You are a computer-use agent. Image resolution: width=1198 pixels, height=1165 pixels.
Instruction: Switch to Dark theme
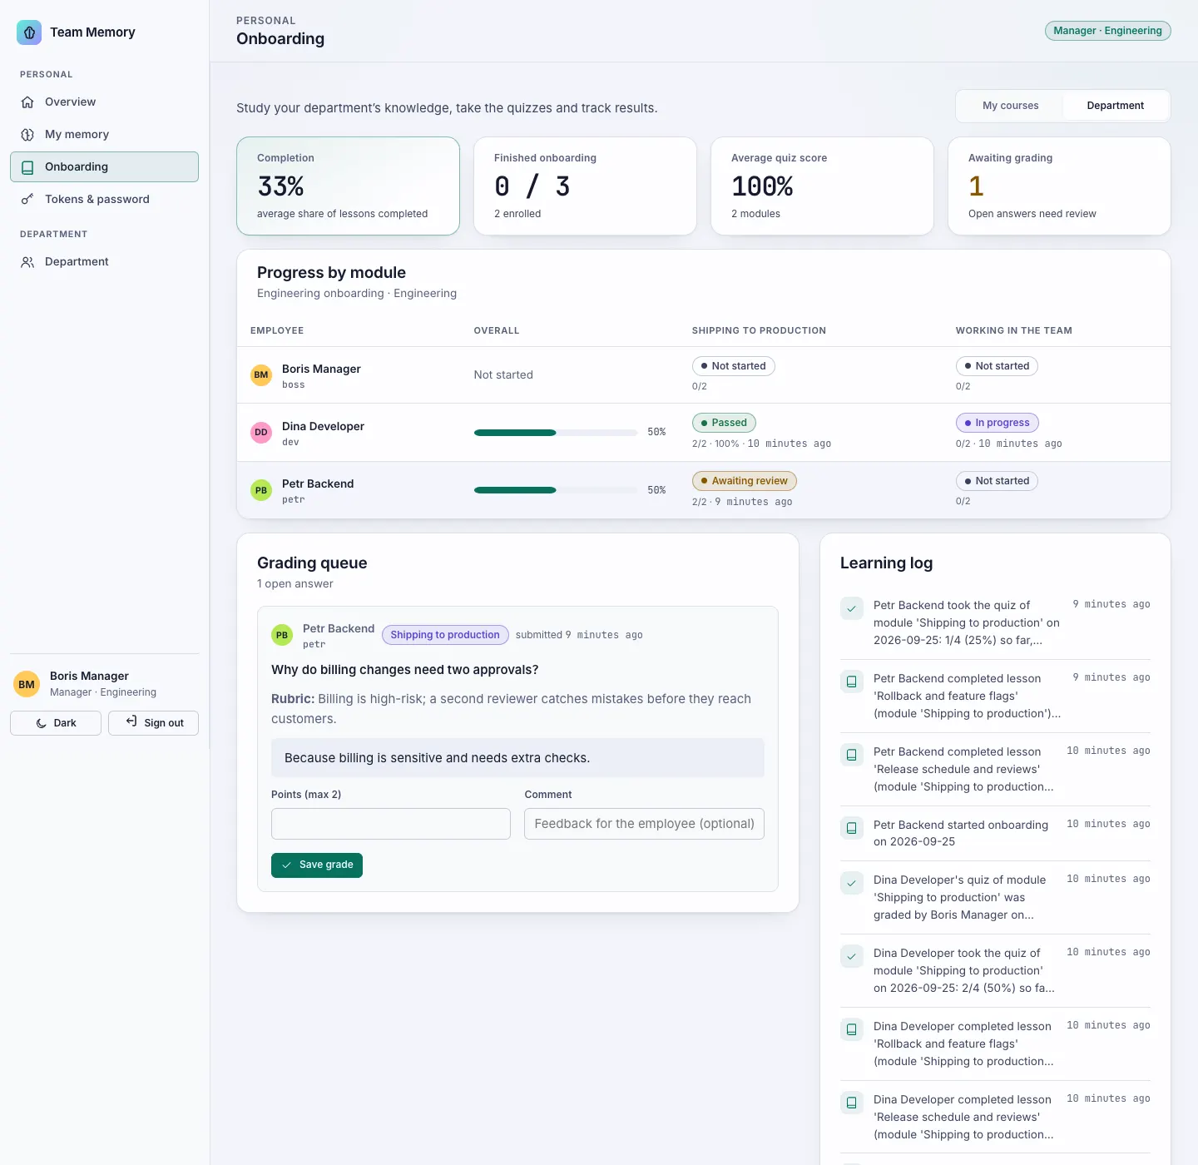tap(56, 723)
